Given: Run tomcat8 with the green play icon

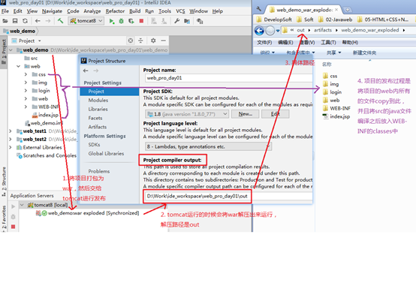Looking at the screenshot, I should coord(111,21).
